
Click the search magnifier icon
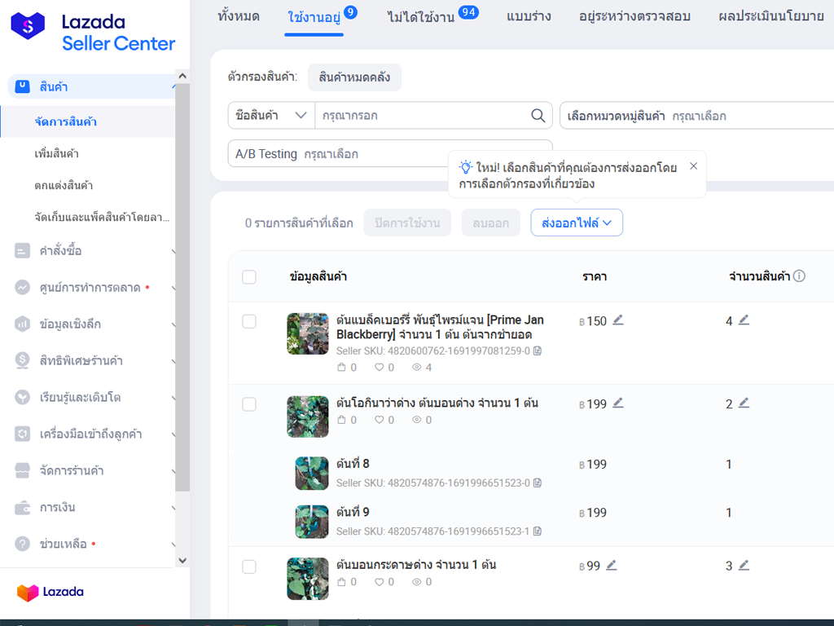click(538, 116)
